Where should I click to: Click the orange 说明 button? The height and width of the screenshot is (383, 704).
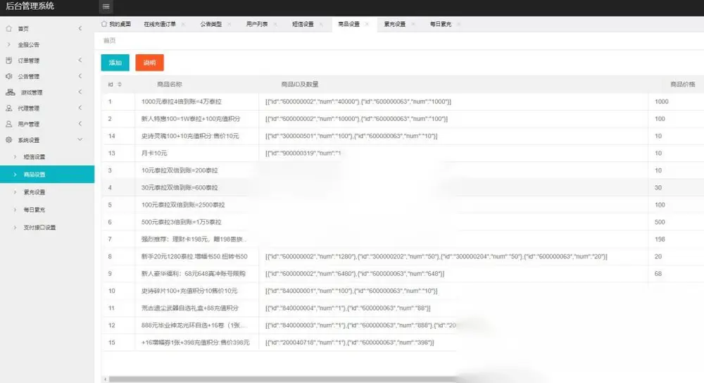click(149, 63)
